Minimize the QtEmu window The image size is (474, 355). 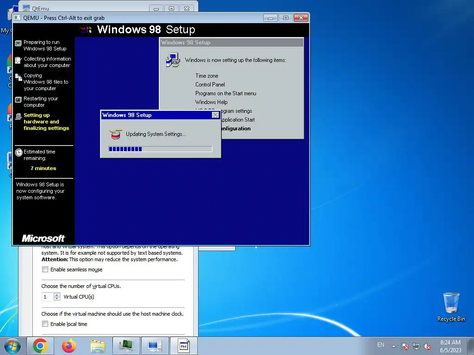tap(156, 8)
